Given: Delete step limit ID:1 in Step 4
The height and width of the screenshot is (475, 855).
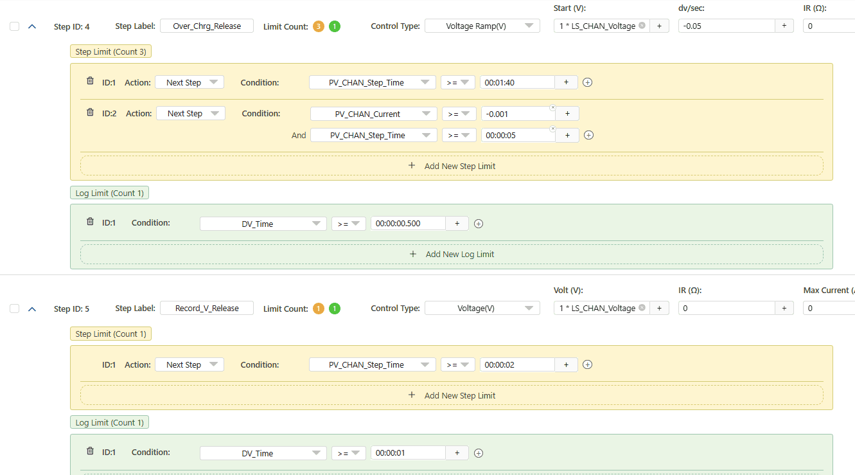Looking at the screenshot, I should (90, 82).
